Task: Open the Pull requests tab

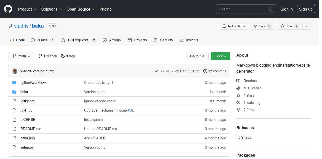Action: coord(78,40)
